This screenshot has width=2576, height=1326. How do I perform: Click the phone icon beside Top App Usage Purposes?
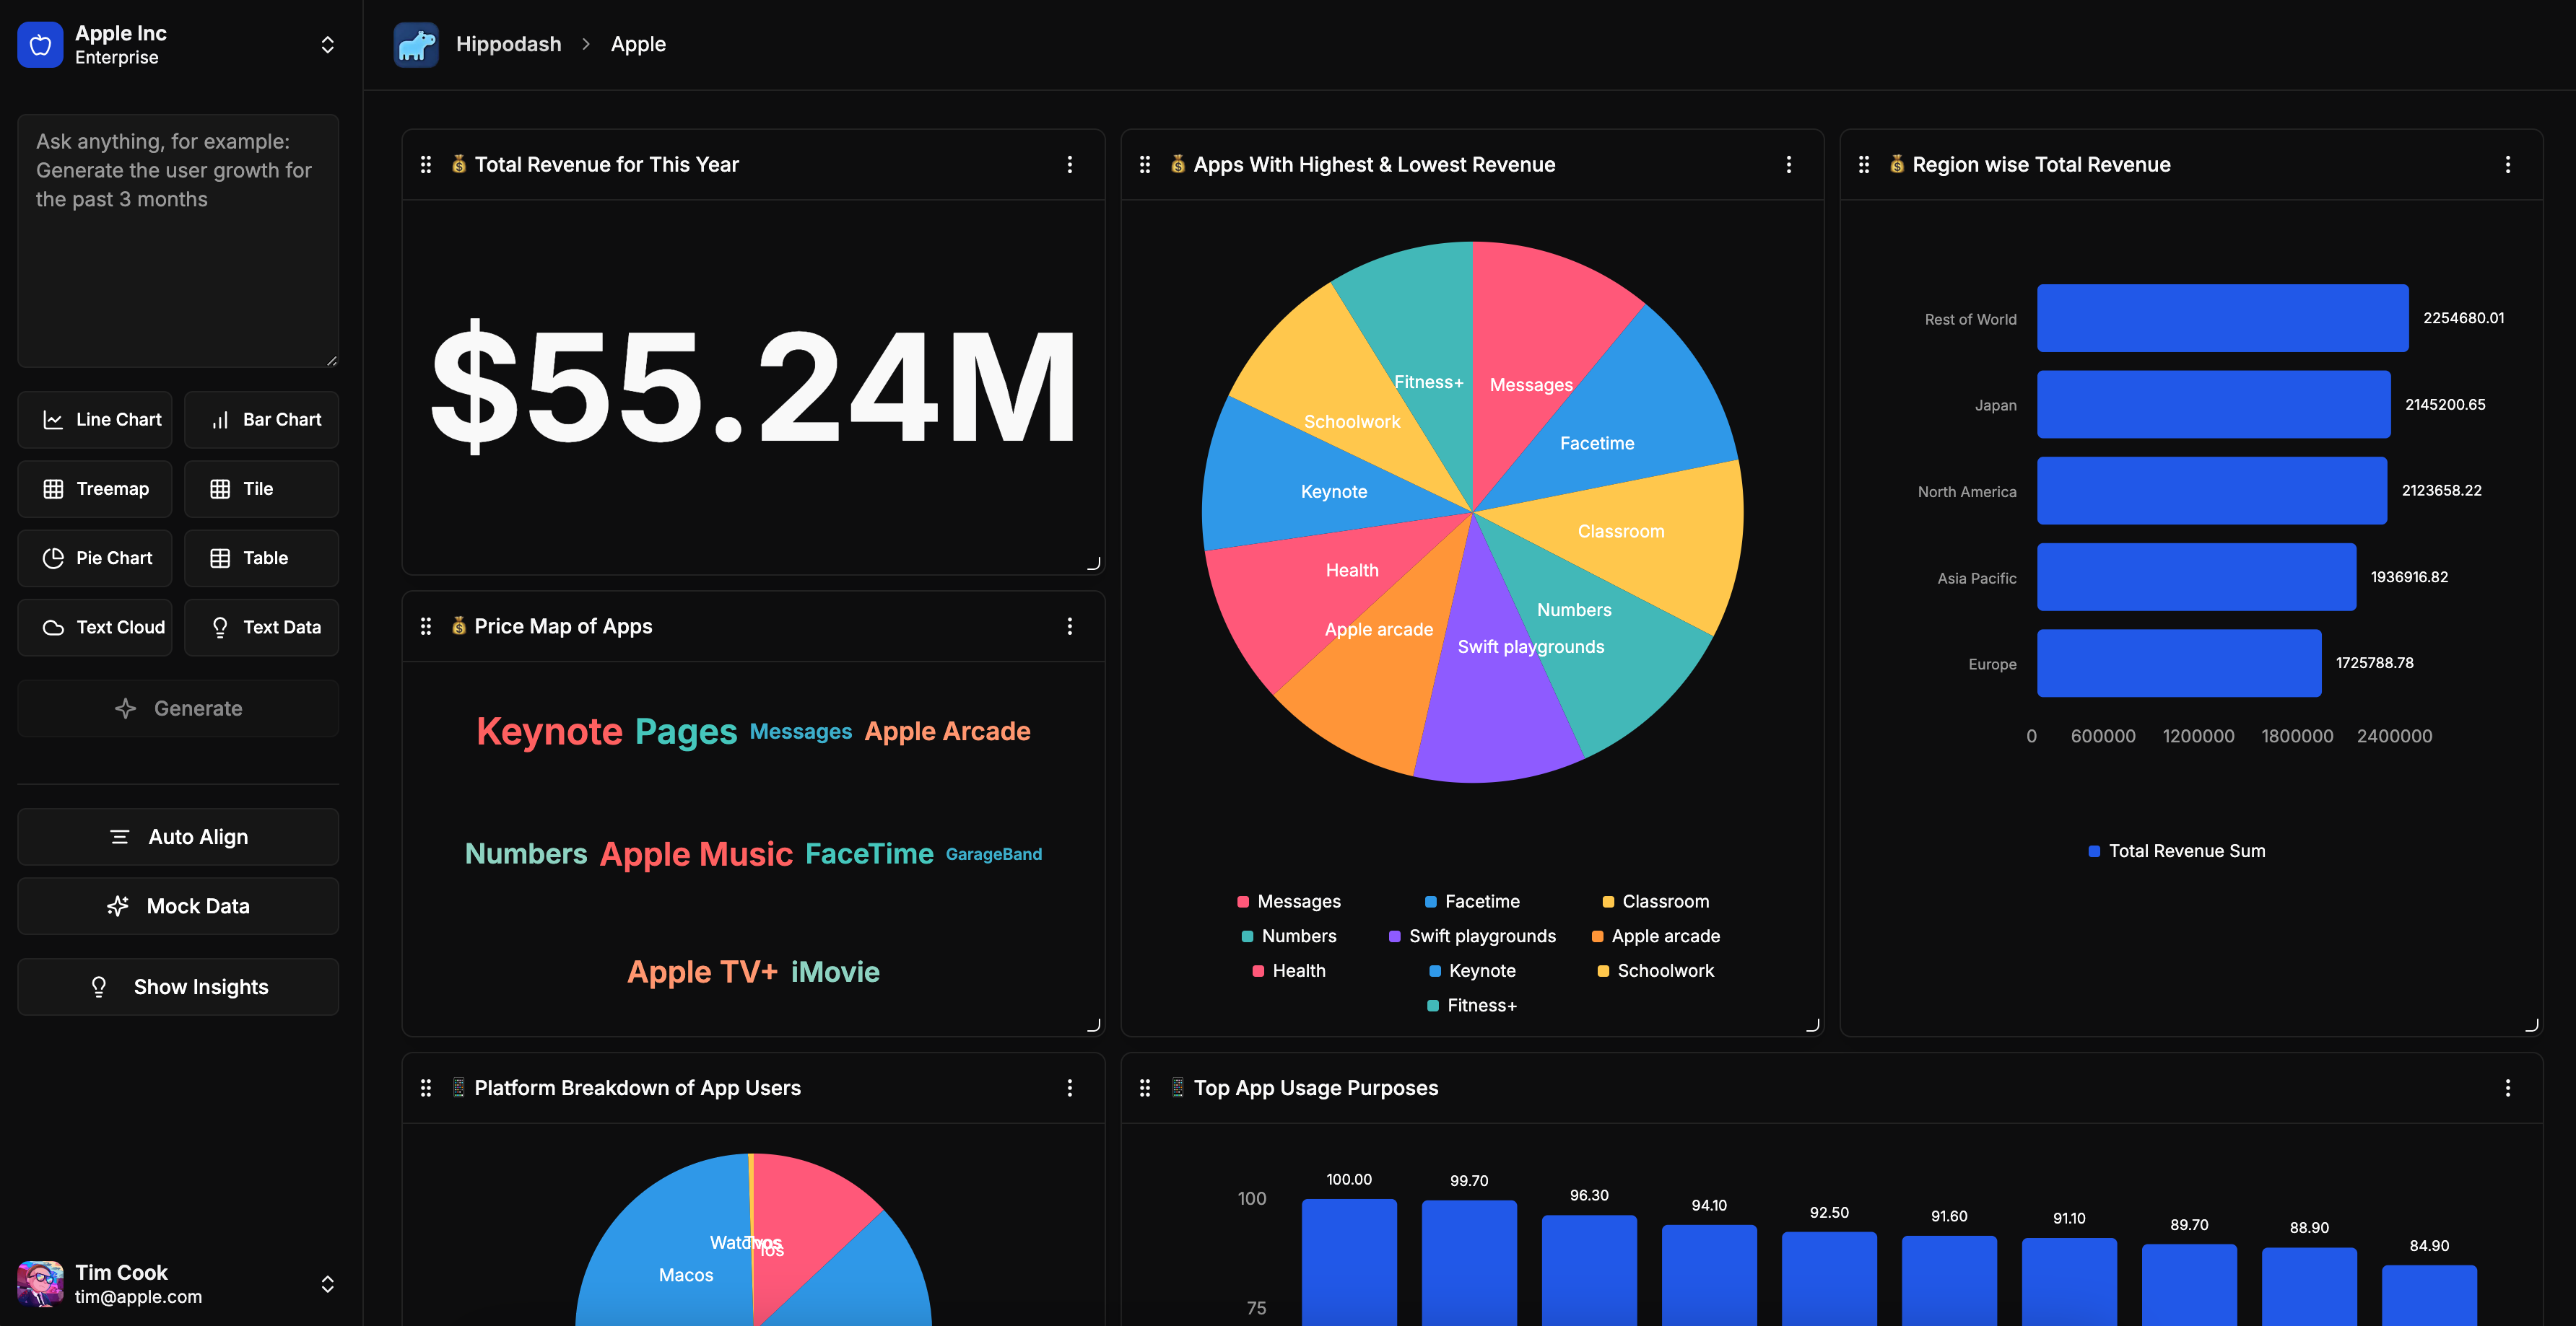(1178, 1087)
